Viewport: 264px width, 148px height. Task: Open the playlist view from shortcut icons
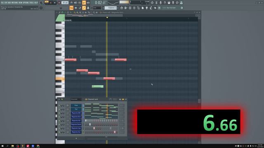coord(122,8)
